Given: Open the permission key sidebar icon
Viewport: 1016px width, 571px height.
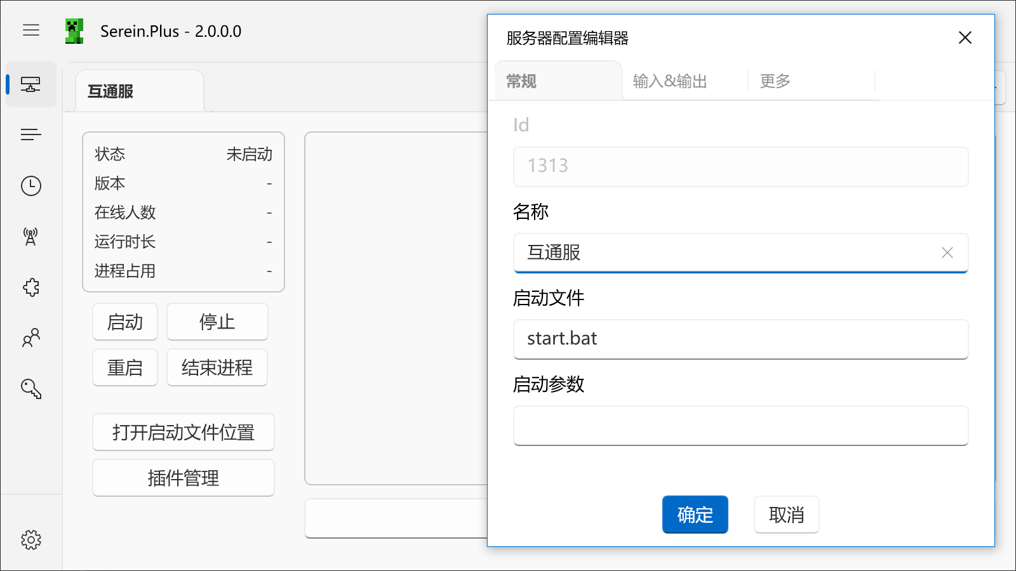Looking at the screenshot, I should [x=31, y=388].
